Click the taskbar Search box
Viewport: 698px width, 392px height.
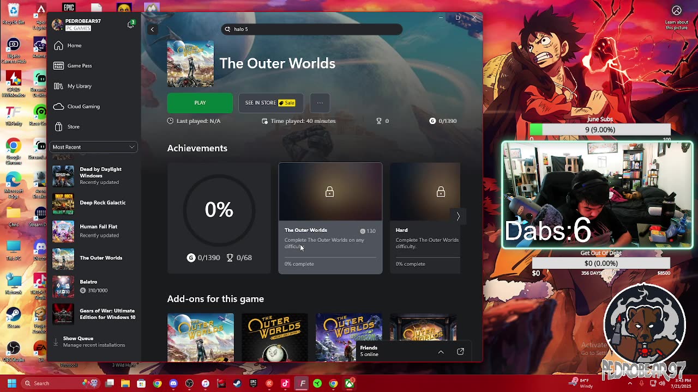pyautogui.click(x=60, y=383)
